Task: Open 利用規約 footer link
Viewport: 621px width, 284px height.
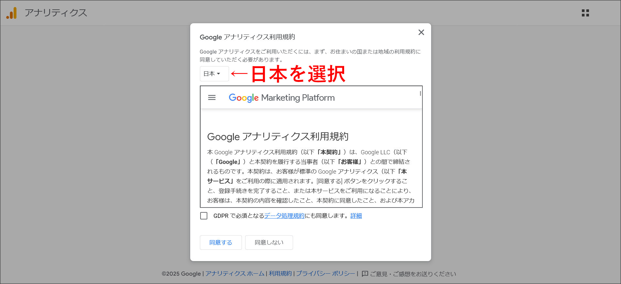Action: pos(280,273)
